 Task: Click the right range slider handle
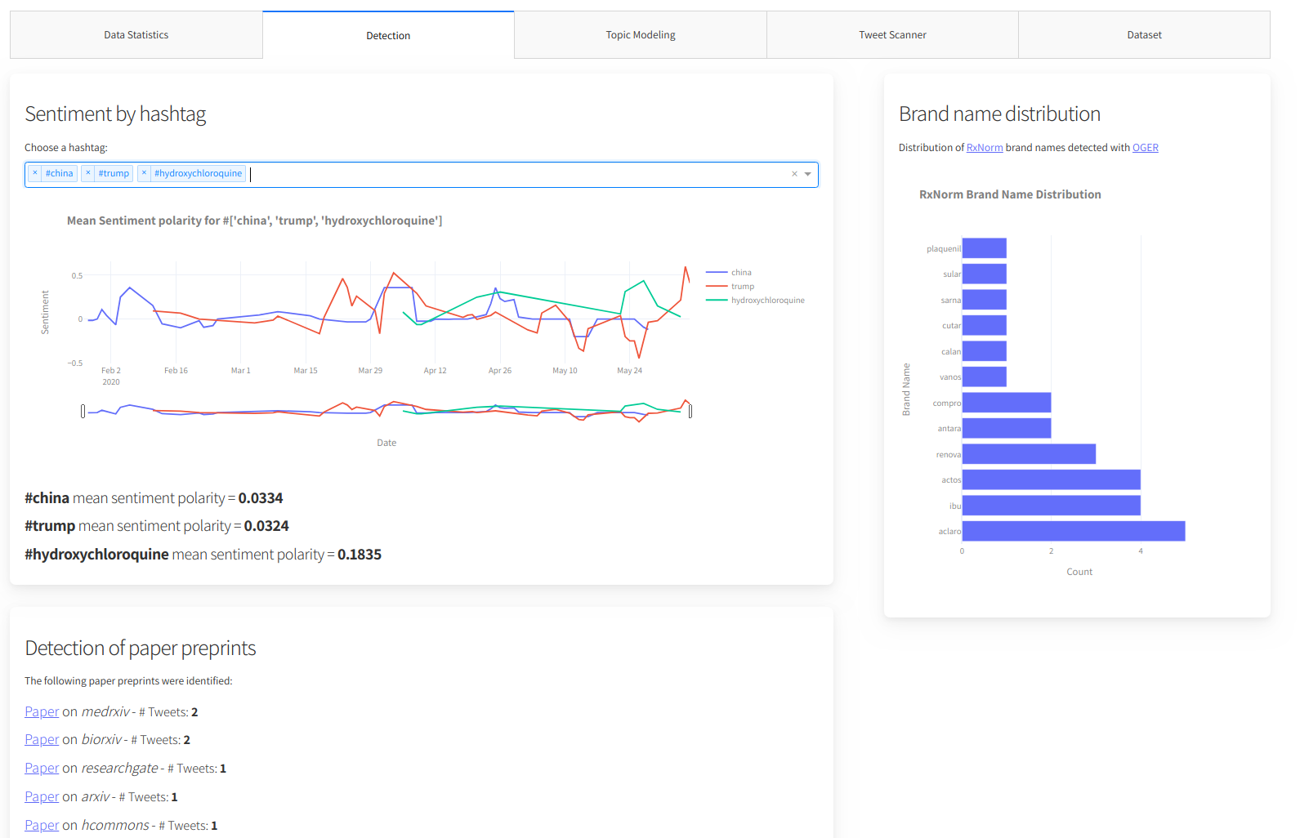[690, 411]
